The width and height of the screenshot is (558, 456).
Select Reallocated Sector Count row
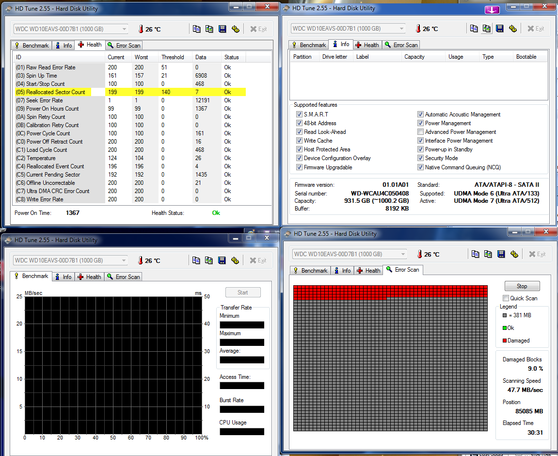(x=130, y=92)
